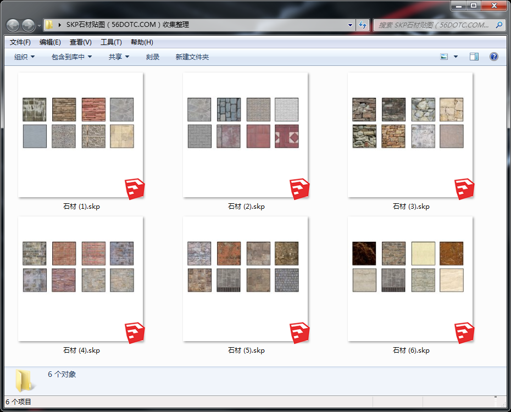Click the change view icon in toolbar
511x412 pixels.
coord(444,57)
